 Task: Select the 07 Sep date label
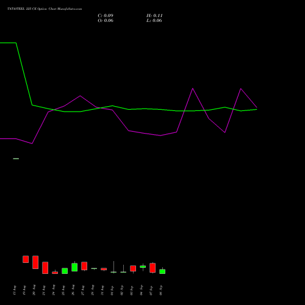pos(151,290)
